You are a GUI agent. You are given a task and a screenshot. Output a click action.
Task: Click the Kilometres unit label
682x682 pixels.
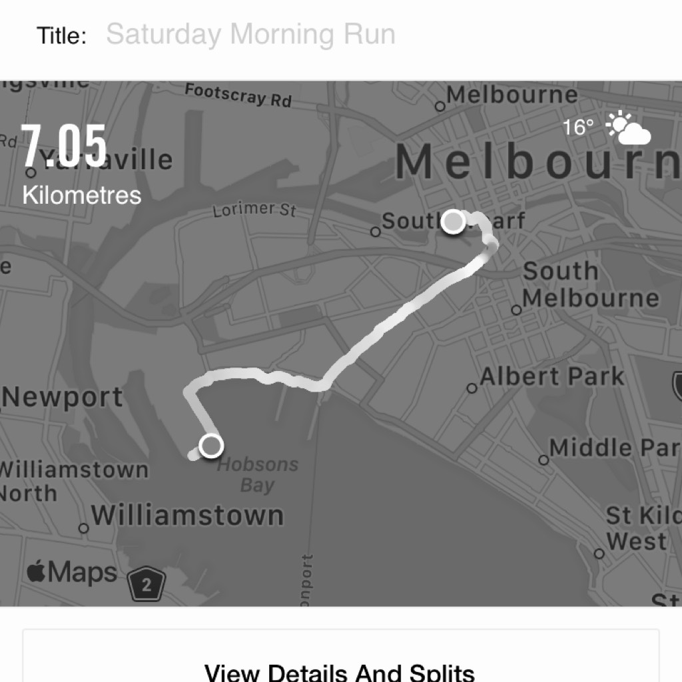pos(82,195)
